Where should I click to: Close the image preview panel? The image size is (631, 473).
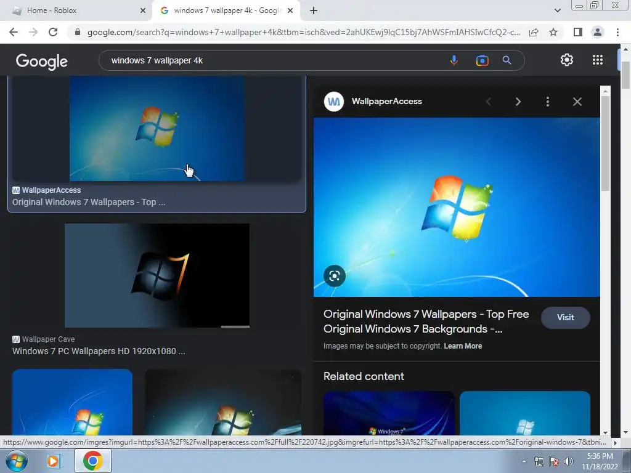577,102
